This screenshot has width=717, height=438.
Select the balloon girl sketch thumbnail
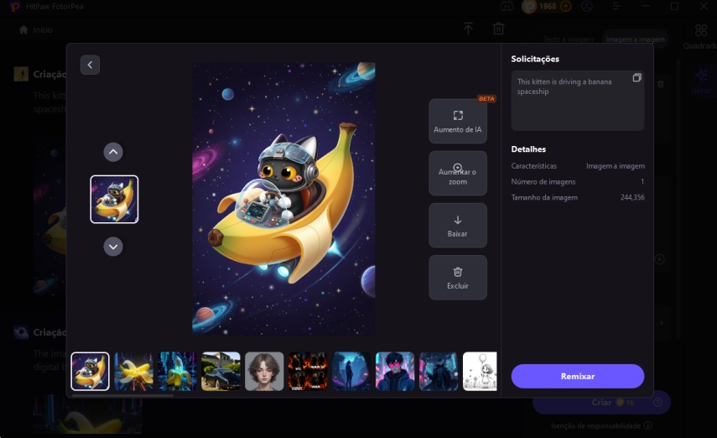coord(480,371)
